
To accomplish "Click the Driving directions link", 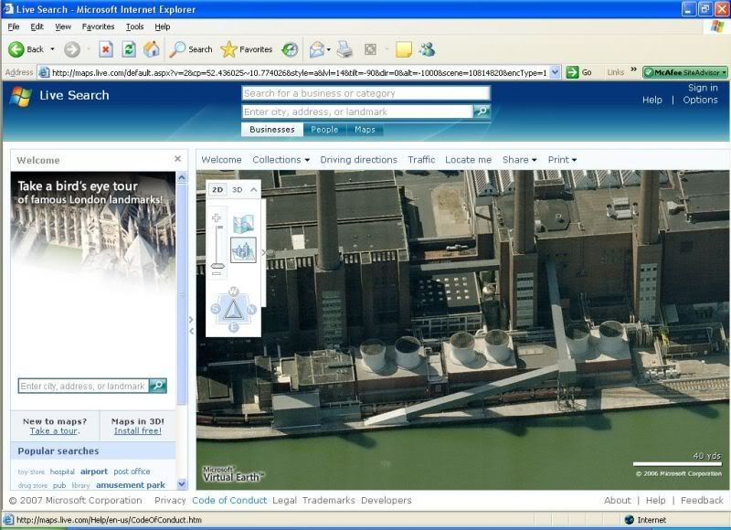I will pyautogui.click(x=358, y=159).
